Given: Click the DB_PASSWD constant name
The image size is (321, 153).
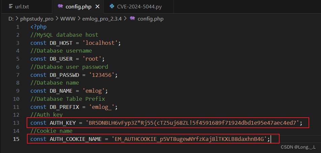Looking at the screenshot, I should pyautogui.click(x=64, y=75).
